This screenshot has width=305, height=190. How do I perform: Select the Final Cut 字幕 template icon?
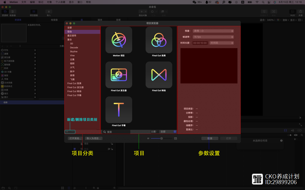[x=119, y=110]
